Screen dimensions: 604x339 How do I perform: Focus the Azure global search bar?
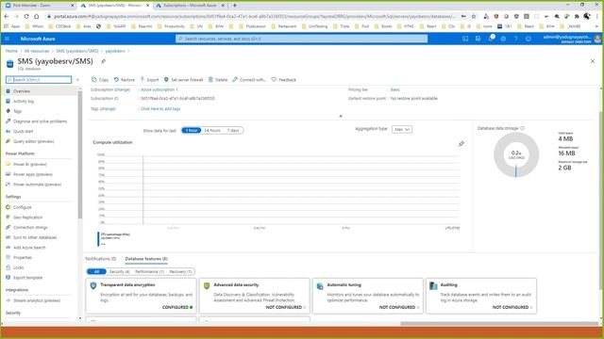point(302,39)
